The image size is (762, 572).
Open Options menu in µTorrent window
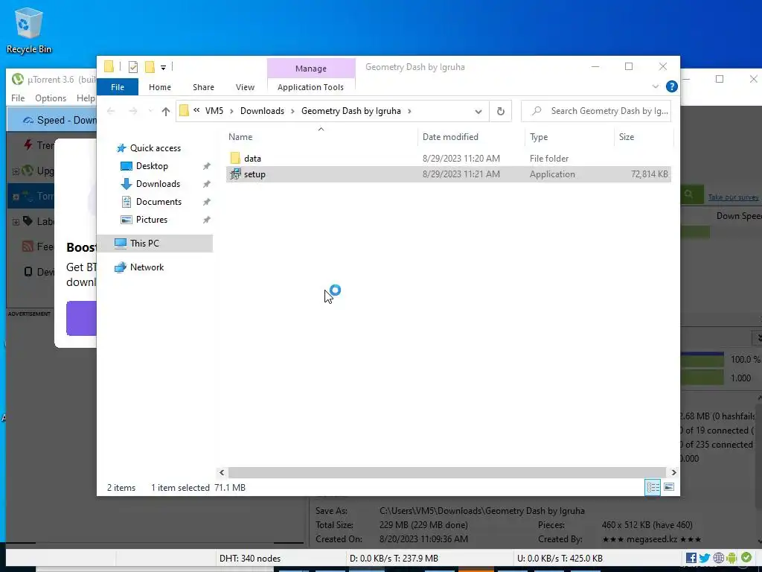click(51, 98)
